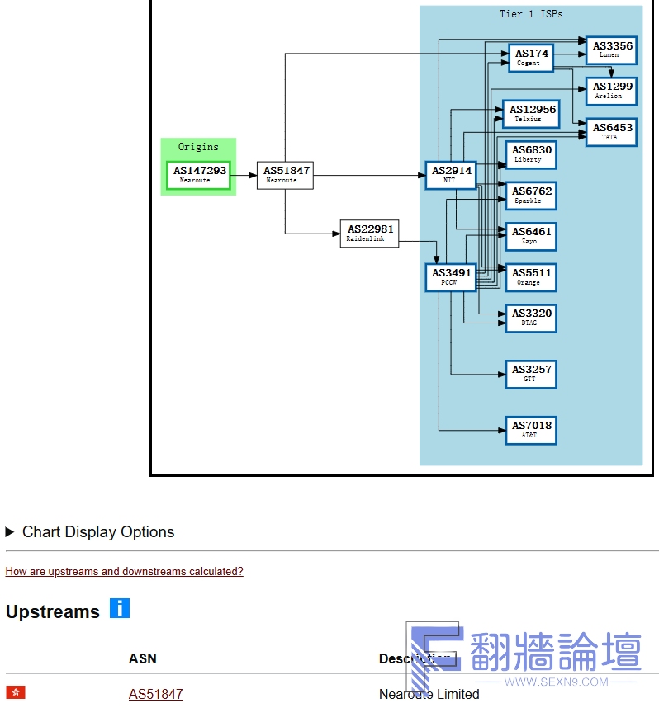The width and height of the screenshot is (659, 708).
Task: Select the AS7018 AT&T node
Action: [x=530, y=430]
